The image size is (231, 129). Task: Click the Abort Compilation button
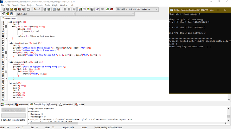13,110
